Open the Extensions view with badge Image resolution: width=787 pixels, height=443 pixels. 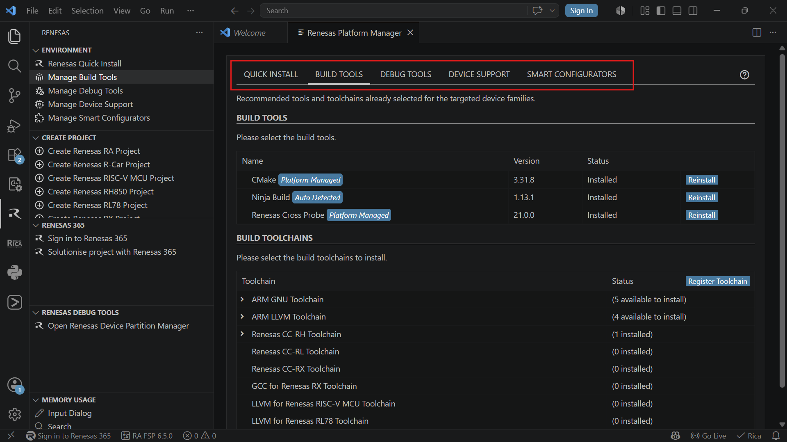tap(15, 155)
